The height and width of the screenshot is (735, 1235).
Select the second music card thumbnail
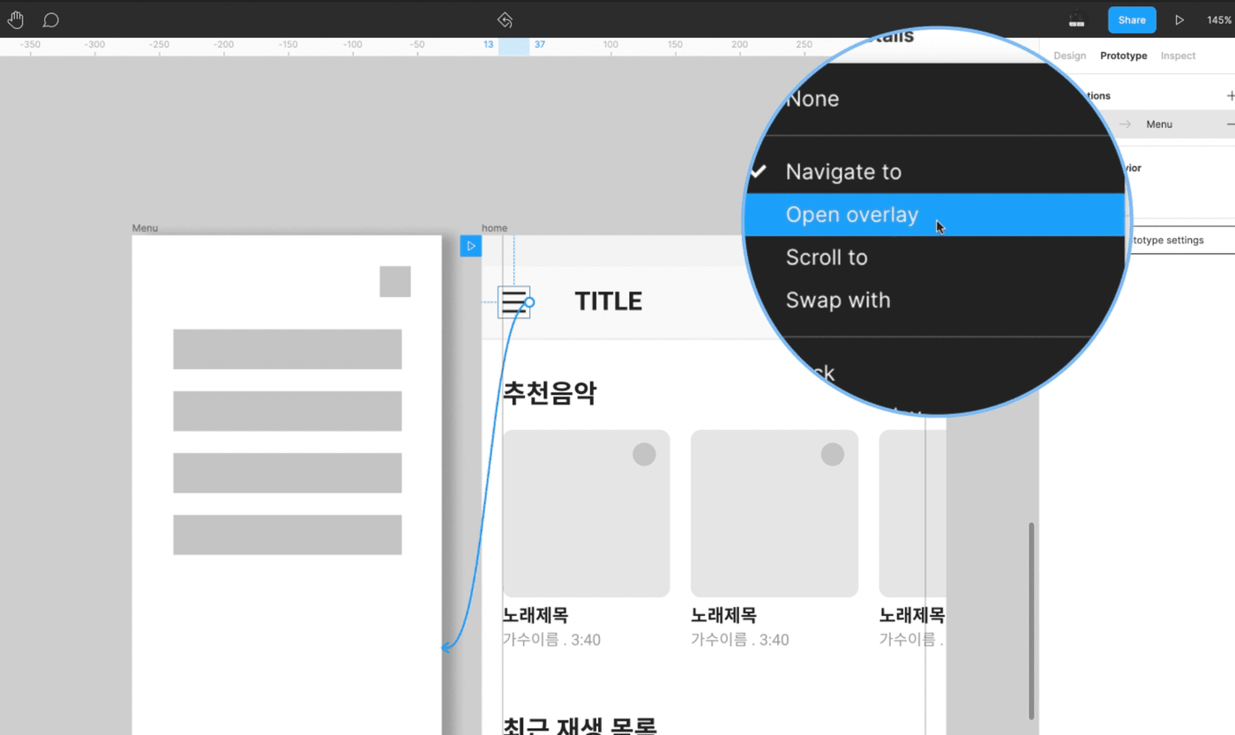[775, 514]
